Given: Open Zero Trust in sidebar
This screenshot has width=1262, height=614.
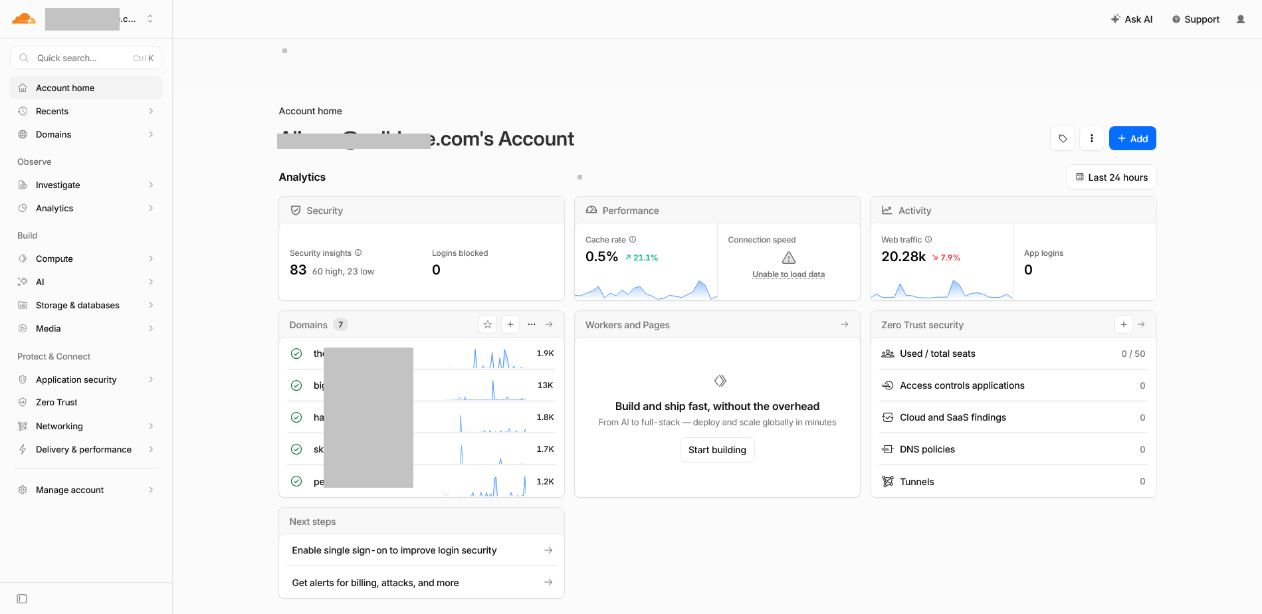Looking at the screenshot, I should pyautogui.click(x=86, y=402).
